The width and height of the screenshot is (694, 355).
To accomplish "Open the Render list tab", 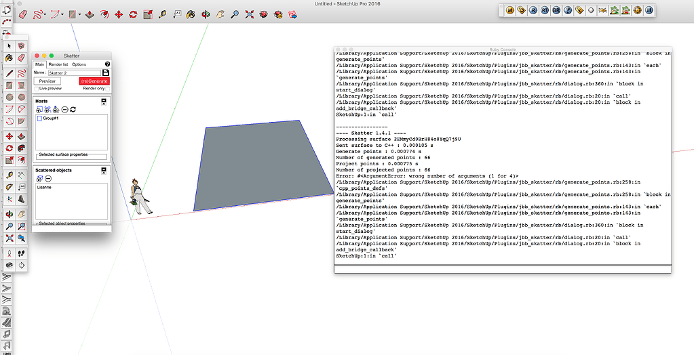I will coord(58,64).
